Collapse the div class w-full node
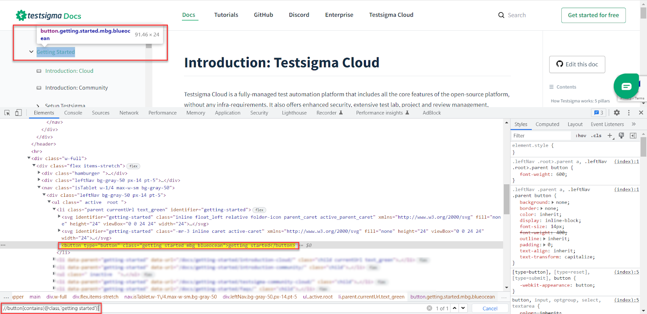This screenshot has width=647, height=314. [29, 158]
